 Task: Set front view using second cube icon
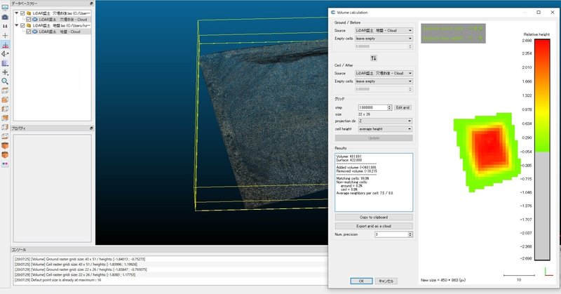point(5,100)
